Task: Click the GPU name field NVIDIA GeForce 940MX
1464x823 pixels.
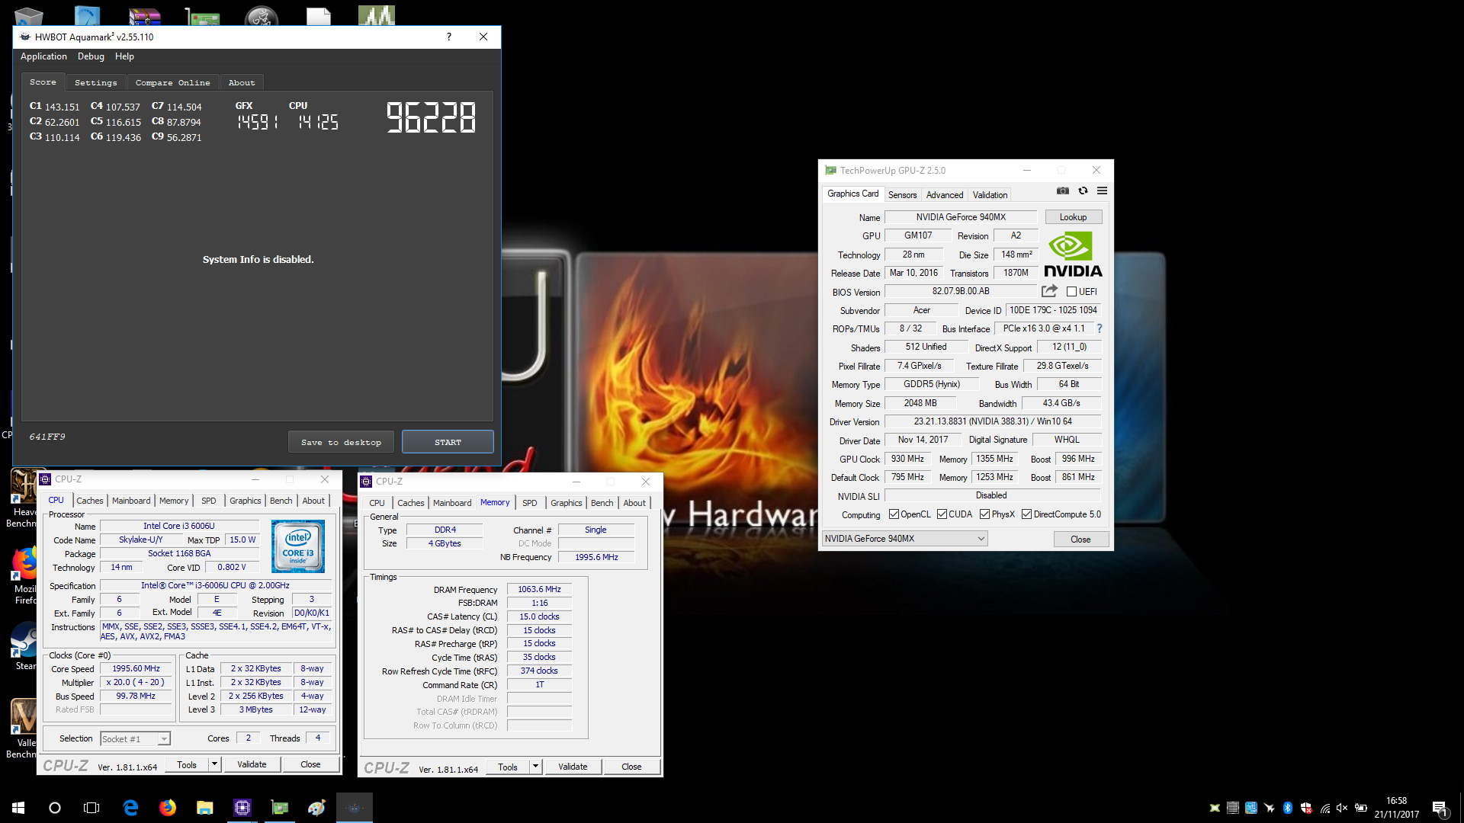Action: [x=961, y=217]
